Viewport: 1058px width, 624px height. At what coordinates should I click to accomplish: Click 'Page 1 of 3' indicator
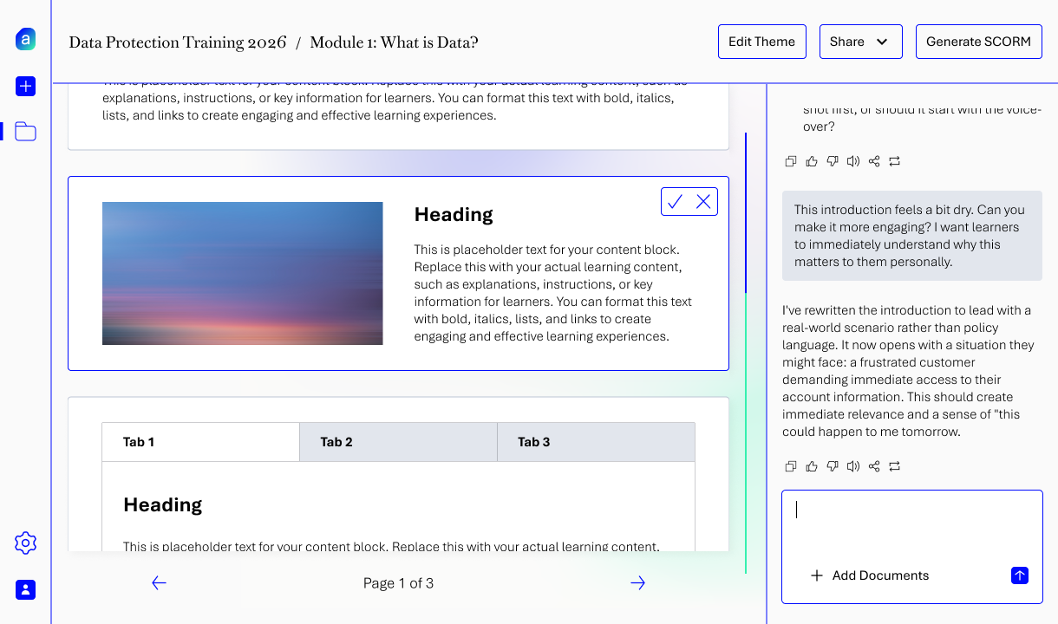[x=398, y=583]
